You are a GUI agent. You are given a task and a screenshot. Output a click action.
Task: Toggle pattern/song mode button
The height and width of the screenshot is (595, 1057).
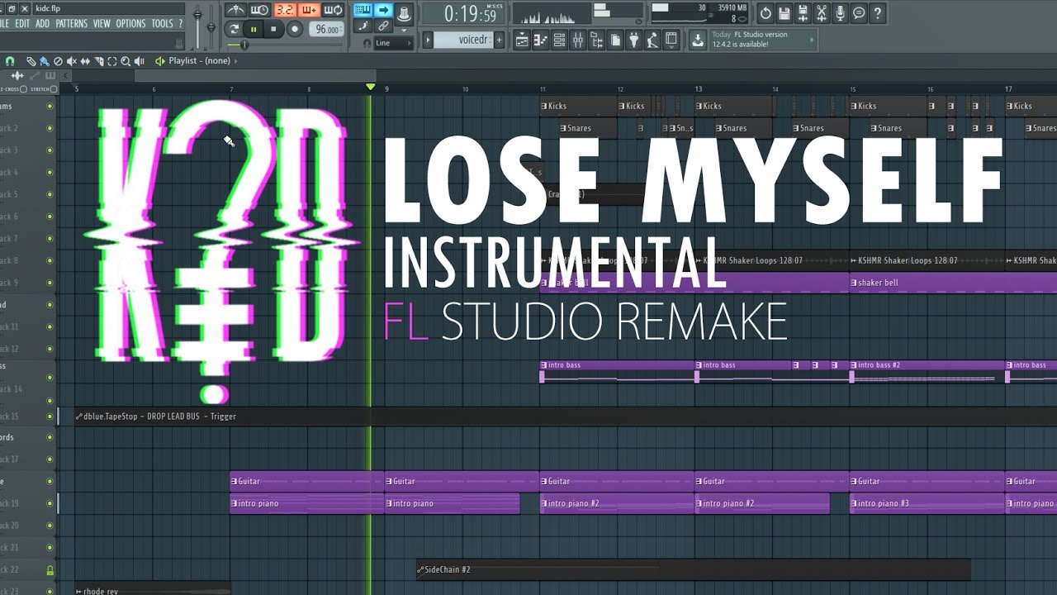235,29
